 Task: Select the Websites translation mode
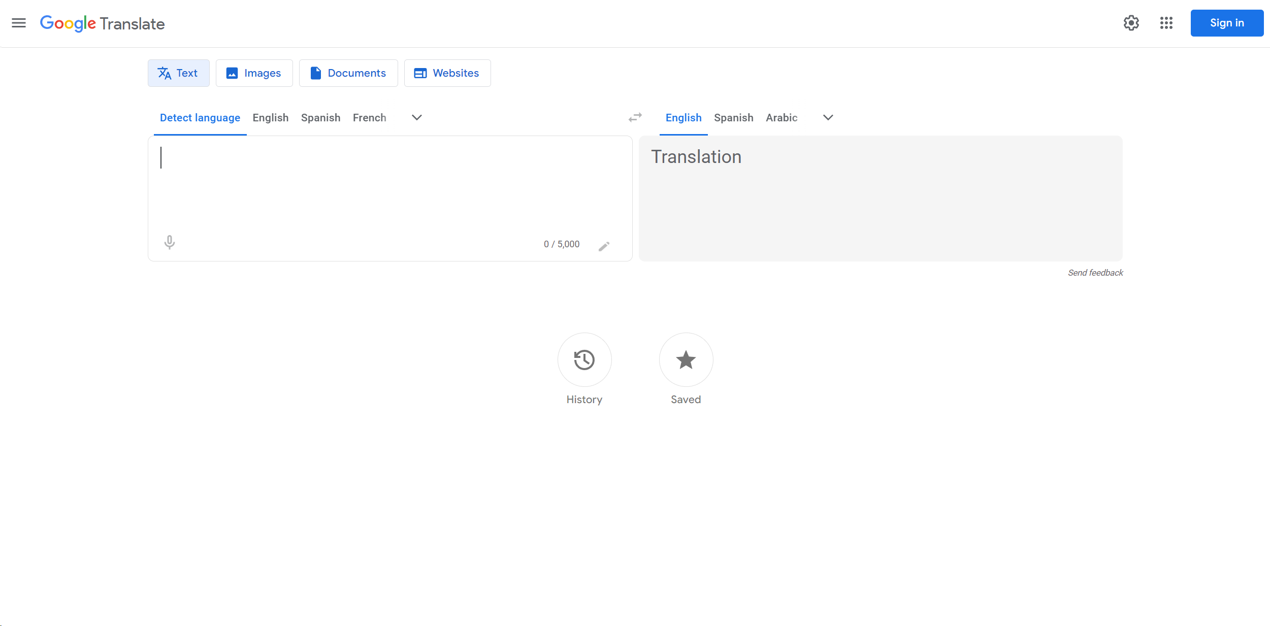click(x=447, y=73)
